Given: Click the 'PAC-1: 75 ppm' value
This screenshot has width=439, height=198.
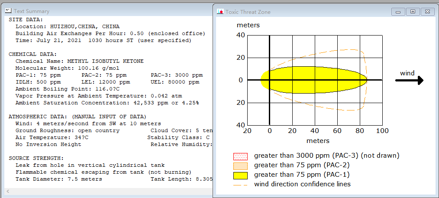Looking at the screenshot, I should [x=38, y=75].
